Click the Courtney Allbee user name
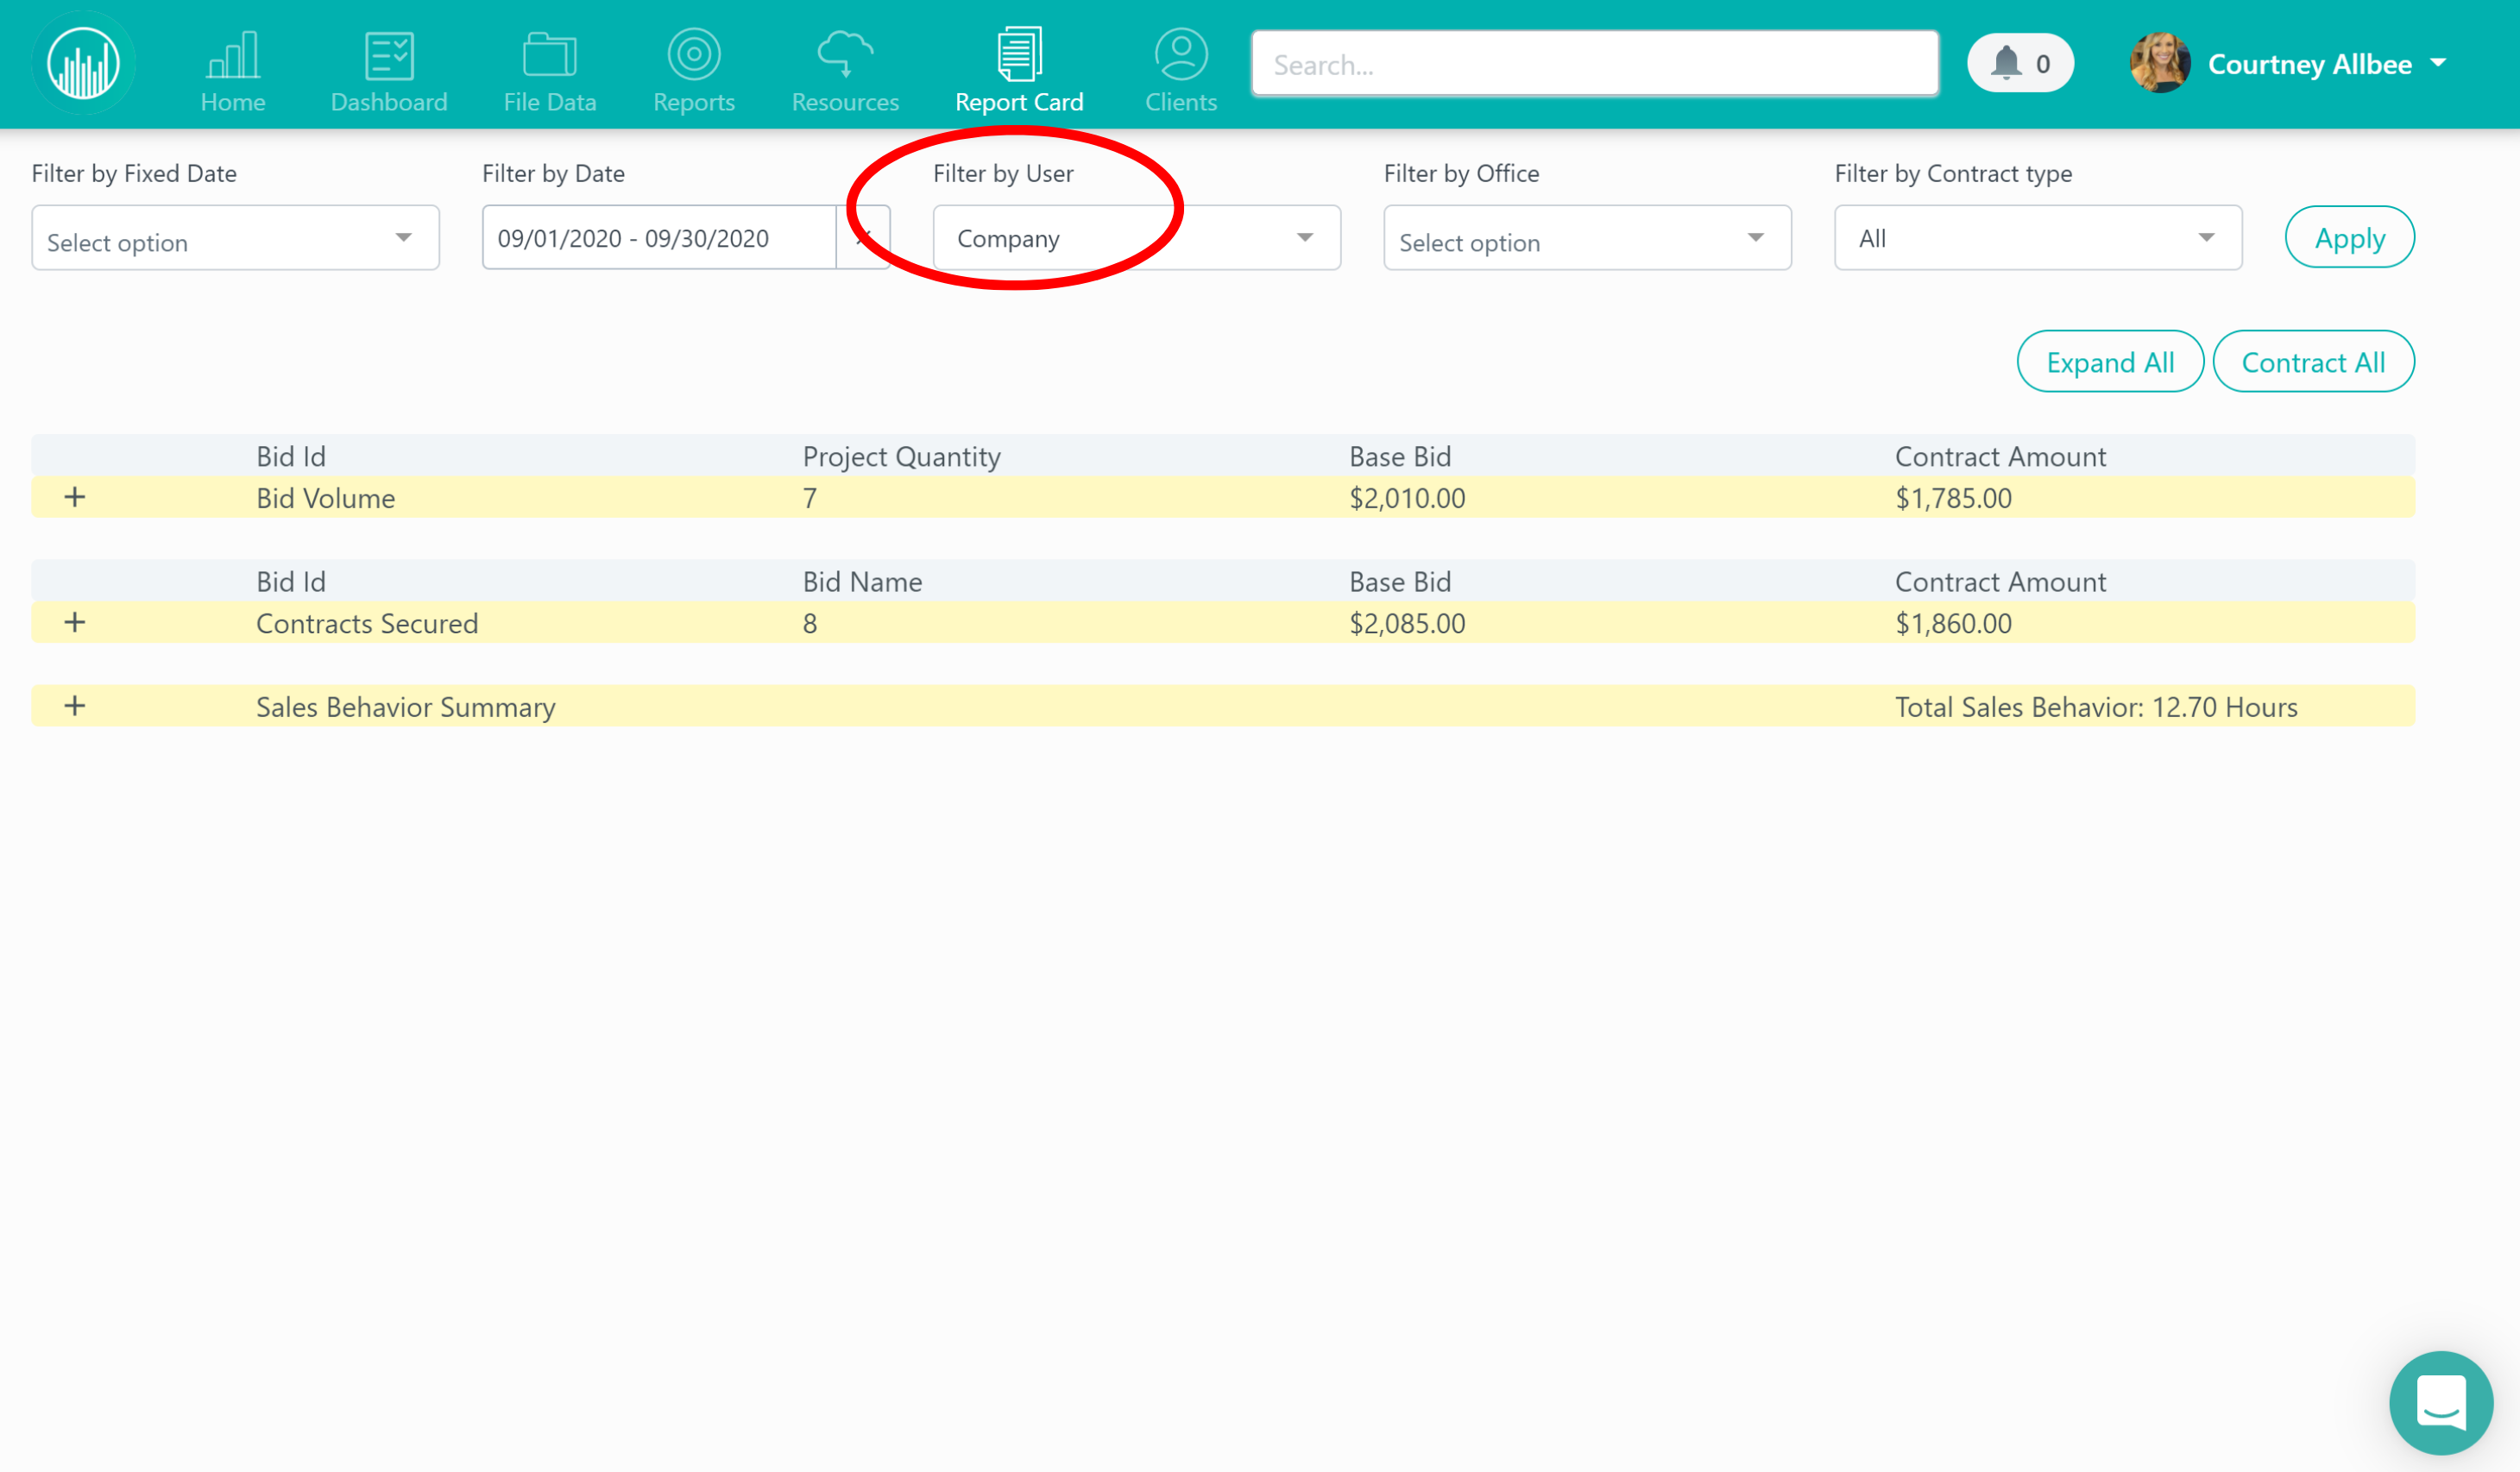Viewport: 2520px width, 1472px height. [x=2309, y=64]
